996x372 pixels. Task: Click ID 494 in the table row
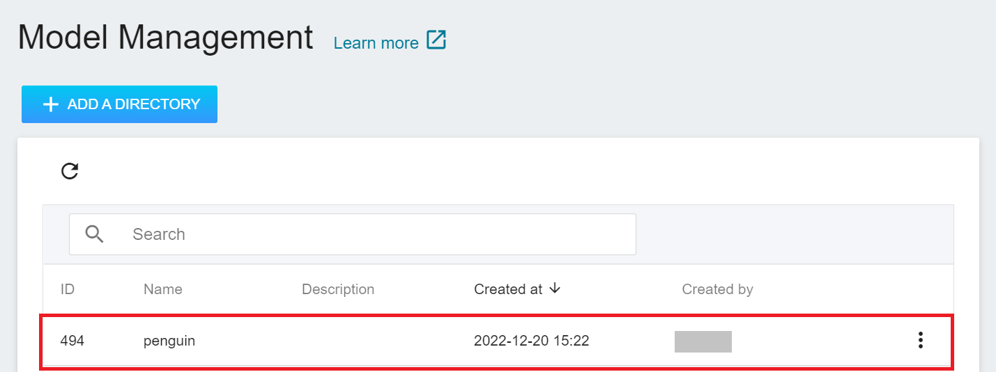(x=72, y=341)
